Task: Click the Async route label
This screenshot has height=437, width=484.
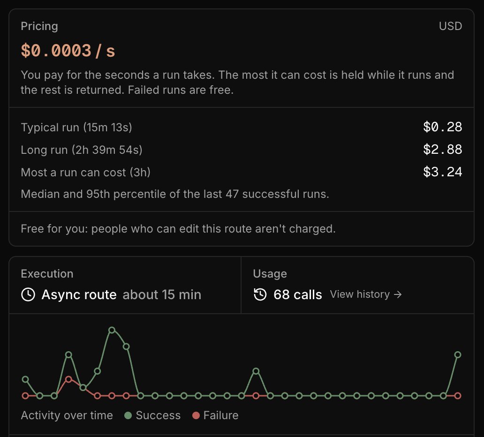Action: (79, 294)
